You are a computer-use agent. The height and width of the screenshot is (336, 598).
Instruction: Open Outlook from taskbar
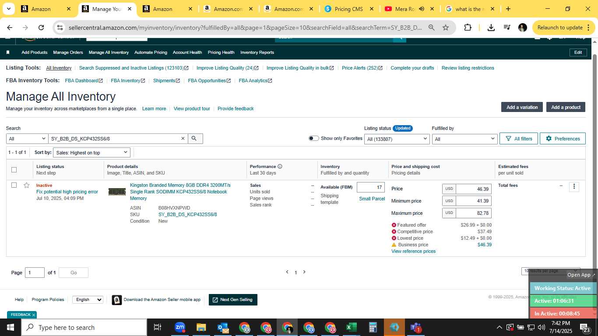[x=223, y=327]
